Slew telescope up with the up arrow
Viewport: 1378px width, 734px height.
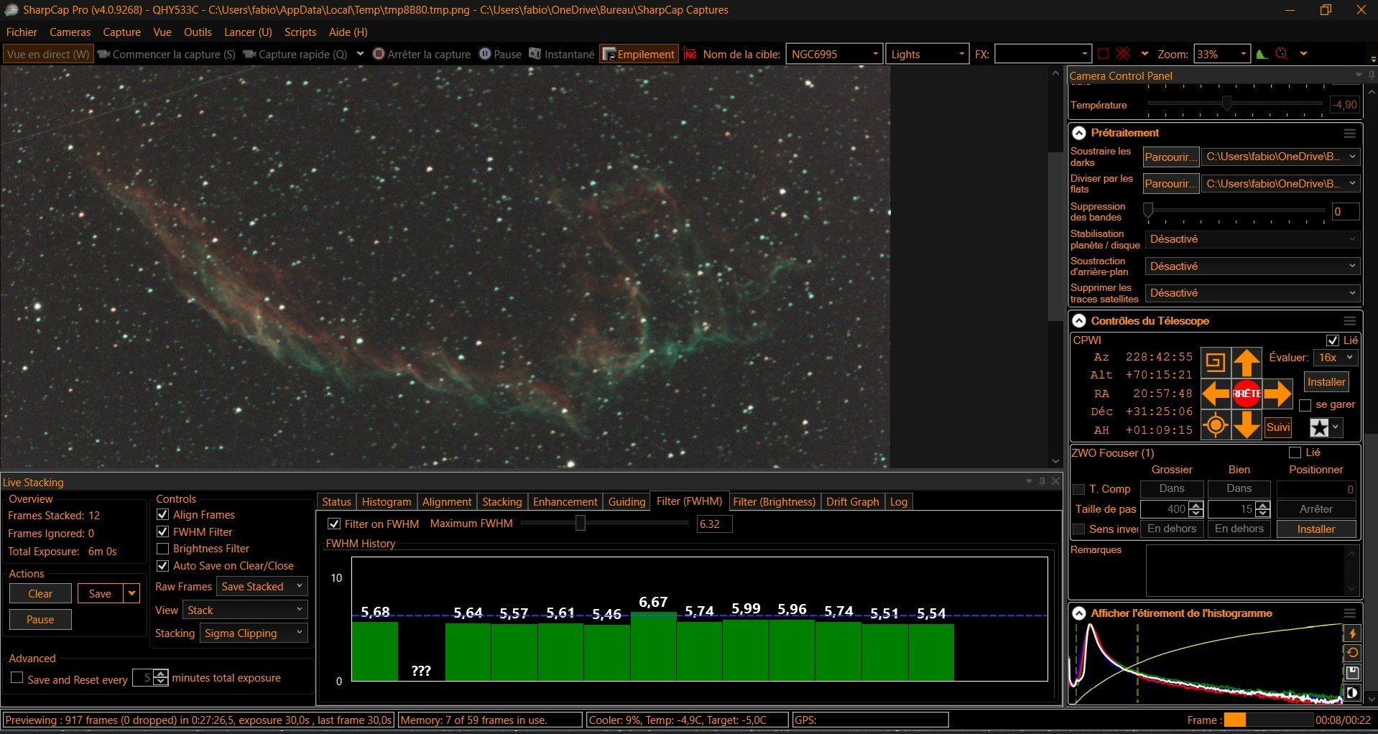coord(1247,363)
